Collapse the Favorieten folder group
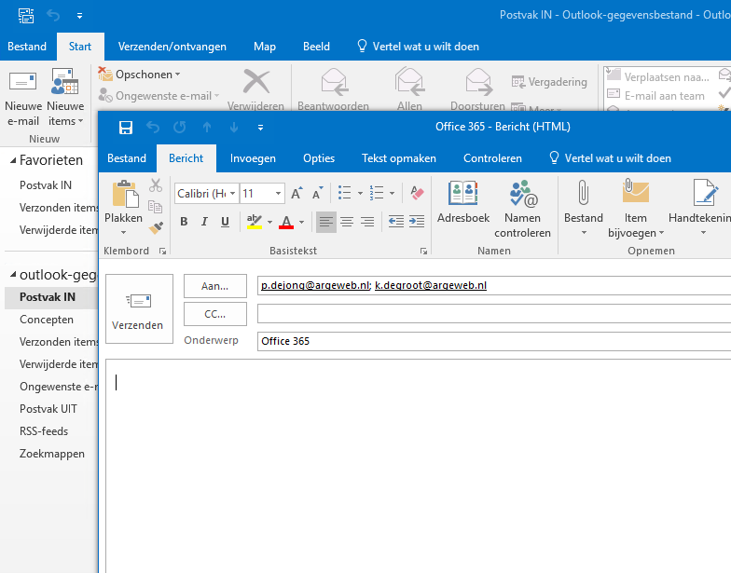 [13, 160]
